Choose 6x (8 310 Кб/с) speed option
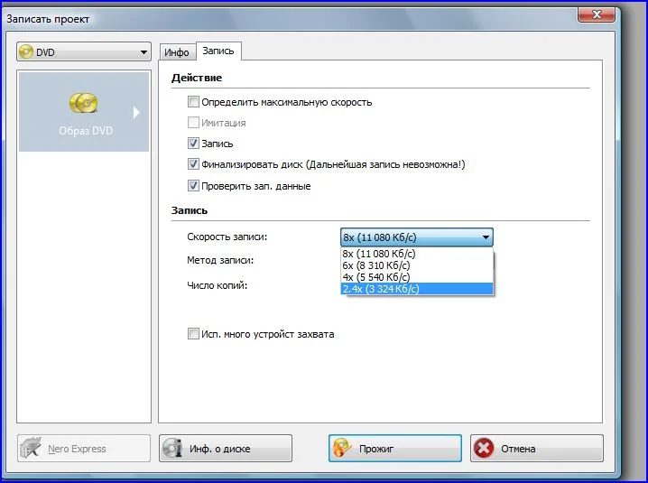 (417, 265)
